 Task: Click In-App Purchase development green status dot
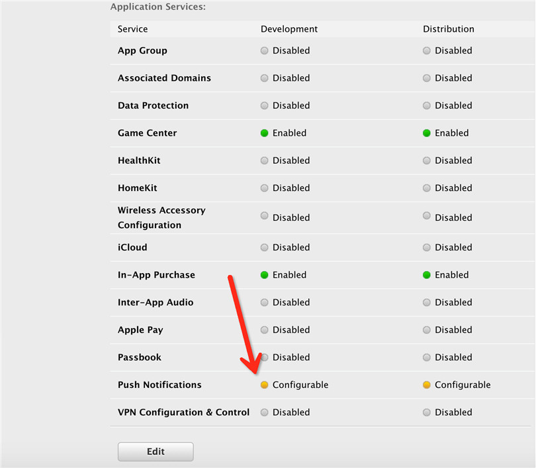pos(265,275)
